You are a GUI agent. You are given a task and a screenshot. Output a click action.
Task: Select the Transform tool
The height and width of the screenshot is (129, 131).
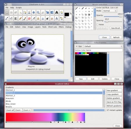pos(47,13)
